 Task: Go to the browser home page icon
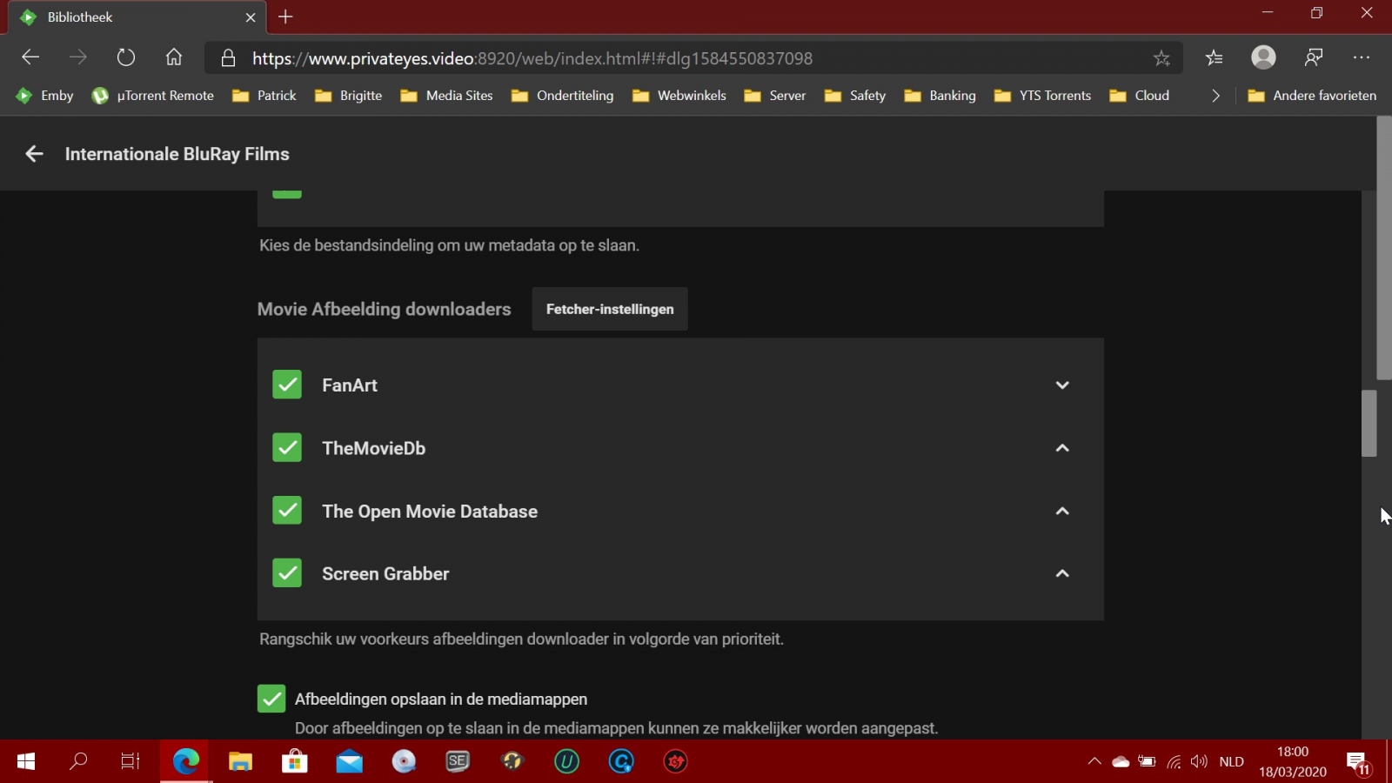coord(174,58)
